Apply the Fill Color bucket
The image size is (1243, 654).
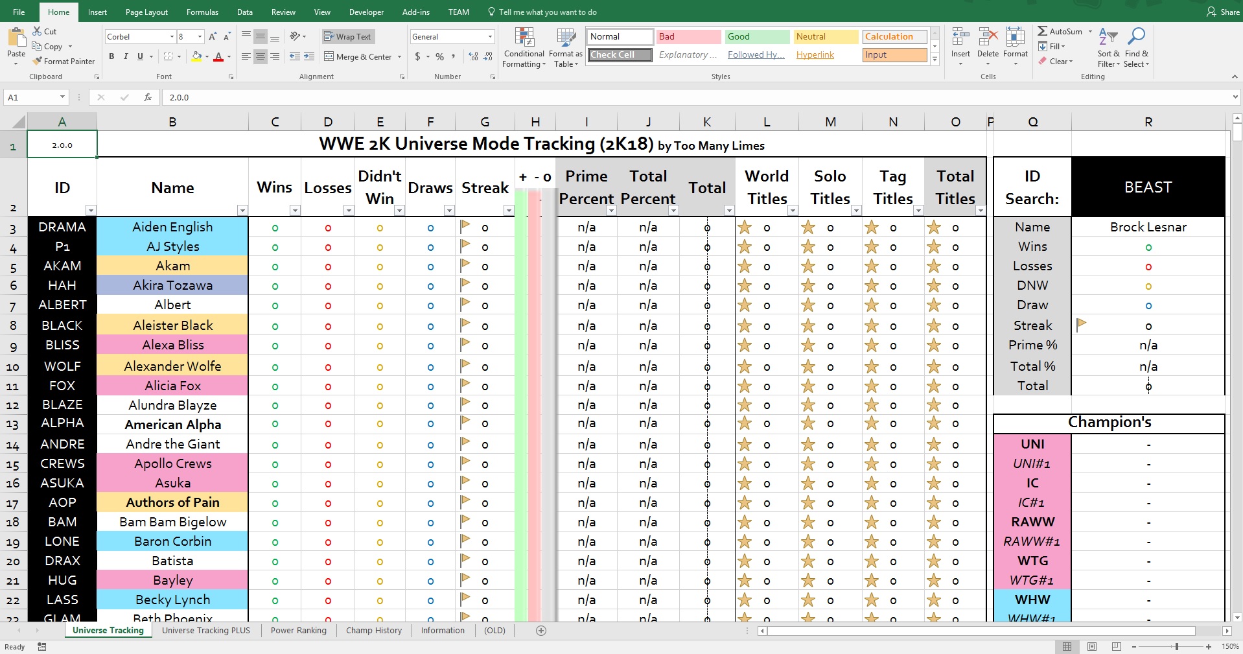196,56
